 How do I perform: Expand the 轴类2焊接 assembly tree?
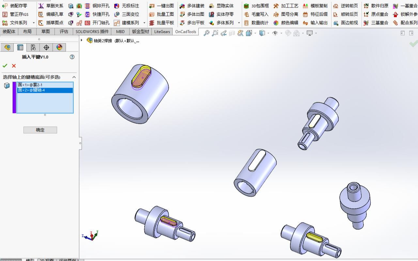click(x=82, y=40)
